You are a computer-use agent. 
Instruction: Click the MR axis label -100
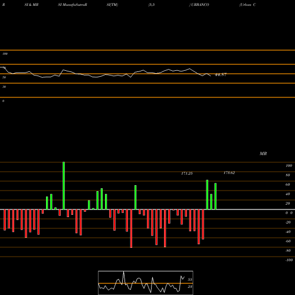click(x=289, y=260)
